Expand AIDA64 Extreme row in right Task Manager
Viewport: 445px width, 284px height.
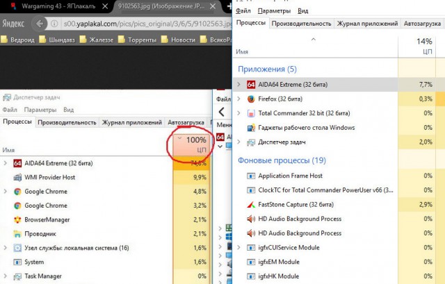(x=238, y=85)
